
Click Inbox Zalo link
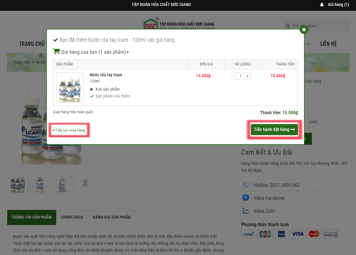click(264, 211)
